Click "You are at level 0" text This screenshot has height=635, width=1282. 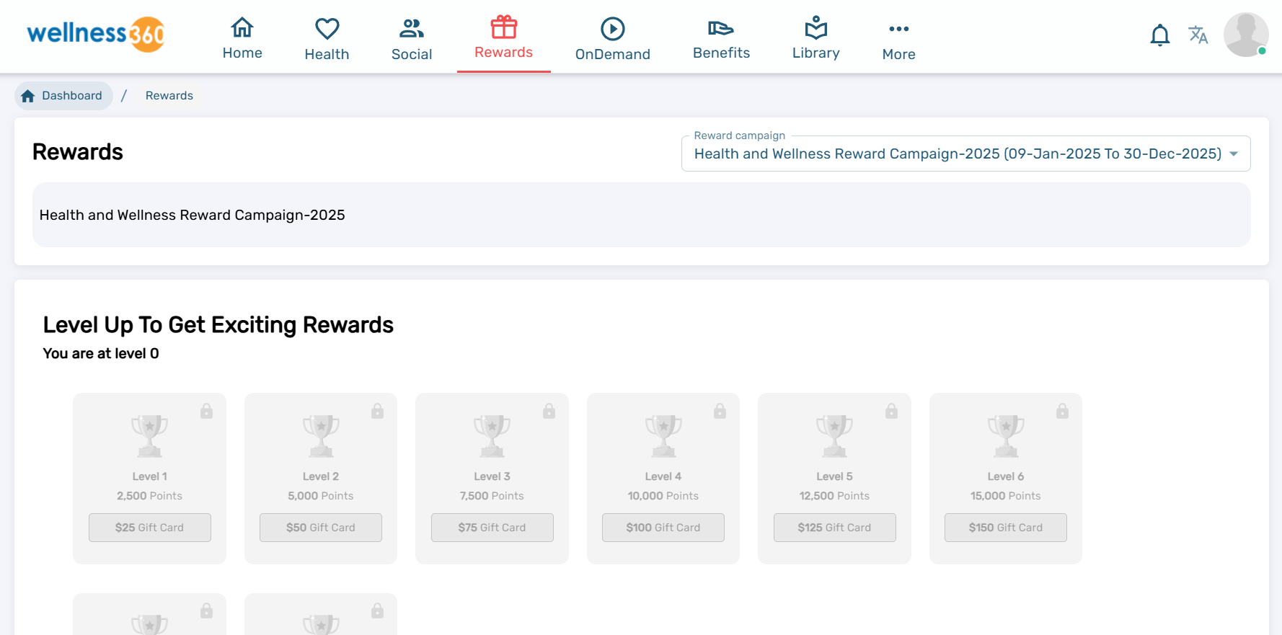(x=101, y=353)
